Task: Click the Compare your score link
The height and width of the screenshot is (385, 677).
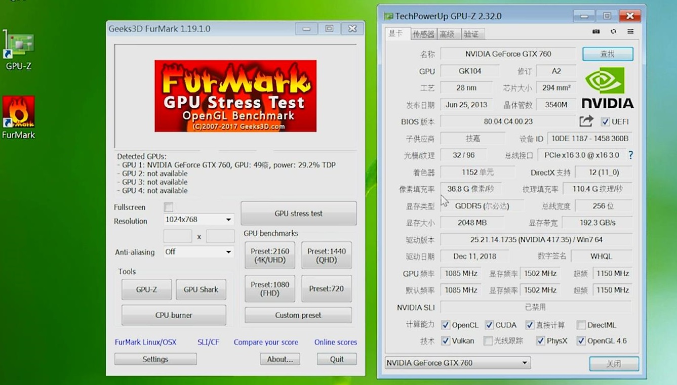Action: coord(266,342)
